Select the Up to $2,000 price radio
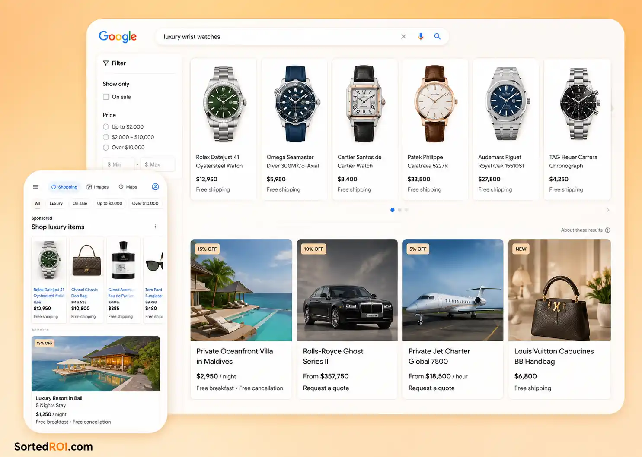 point(106,127)
